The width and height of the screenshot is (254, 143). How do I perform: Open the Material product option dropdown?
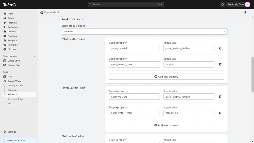pyautogui.click(x=144, y=31)
